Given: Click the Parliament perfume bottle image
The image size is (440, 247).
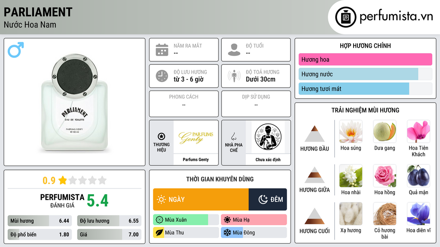Looking at the screenshot, I should coord(74,103).
